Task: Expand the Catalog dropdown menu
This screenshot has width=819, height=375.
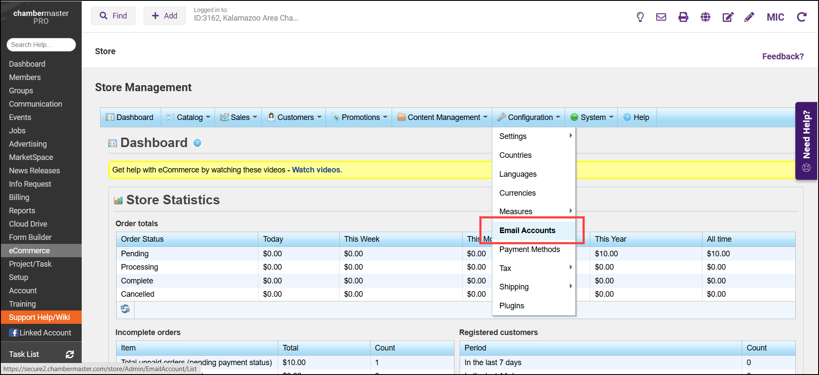Action: 189,117
